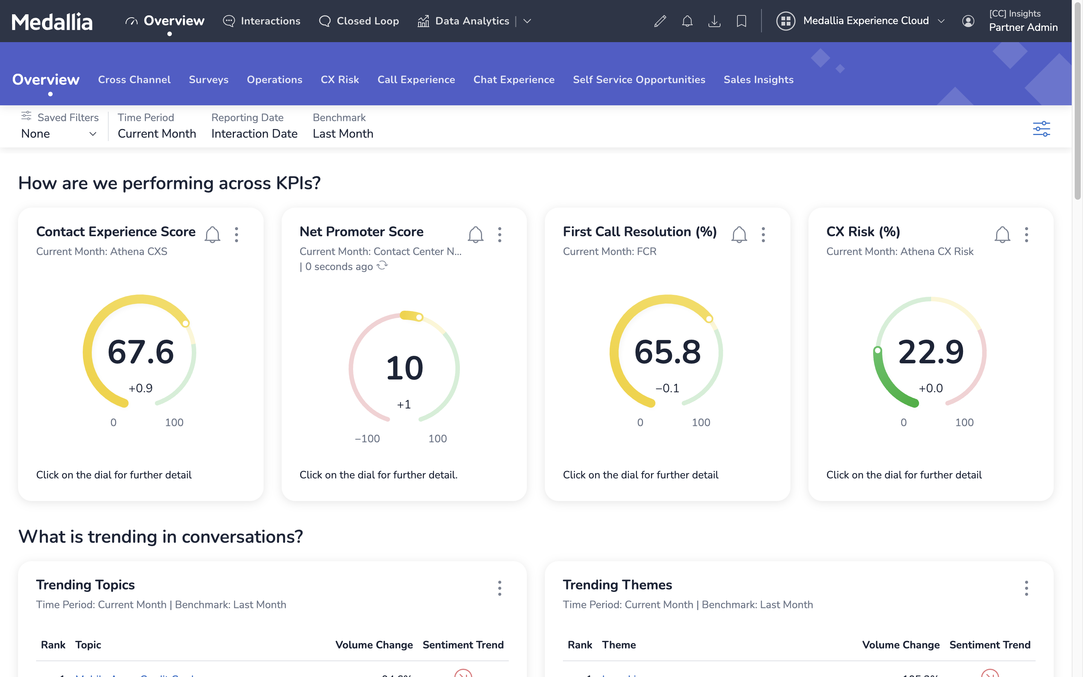Click the Topic column header
This screenshot has height=677, width=1083.
pos(88,644)
